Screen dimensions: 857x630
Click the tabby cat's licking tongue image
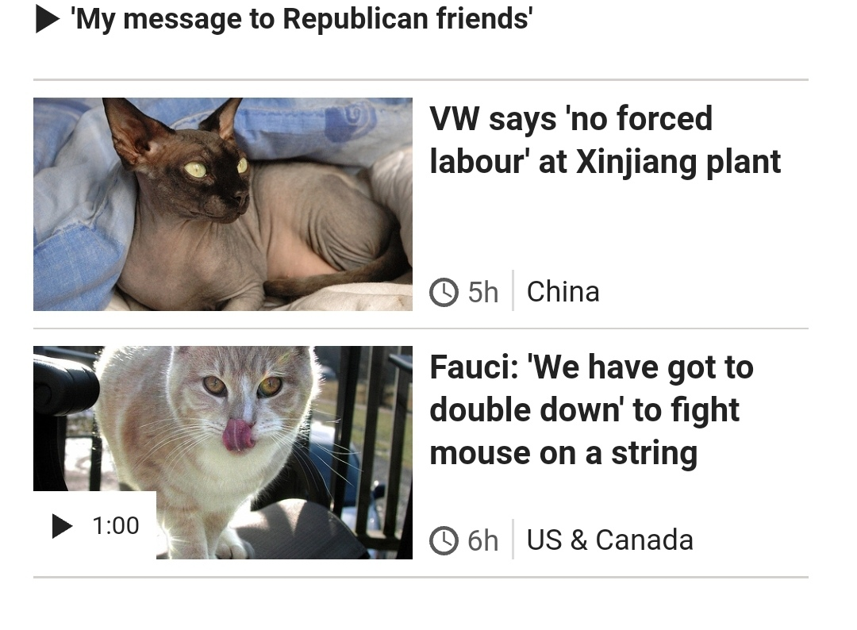point(236,435)
